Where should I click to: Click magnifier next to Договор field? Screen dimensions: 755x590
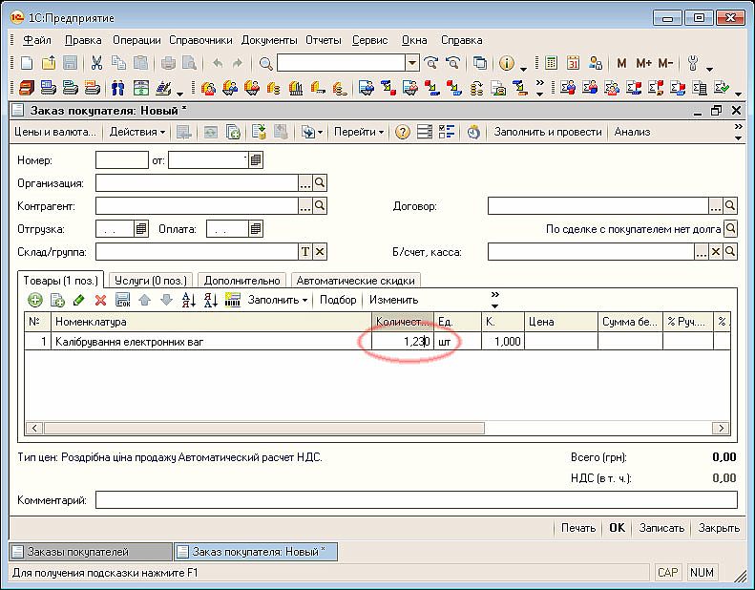tap(730, 205)
